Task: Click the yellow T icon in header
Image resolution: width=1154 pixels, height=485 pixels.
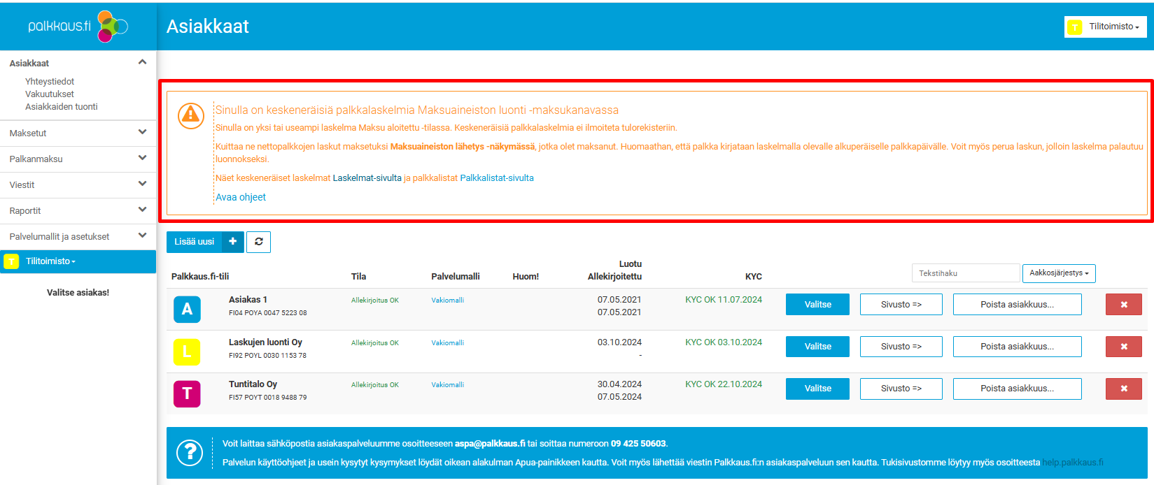Action: click(x=1075, y=27)
